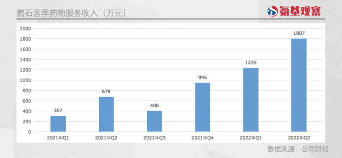Viewport: 342px width, 158px height.
Task: Click the 2021年Q4 axis label
Action: click(x=202, y=138)
